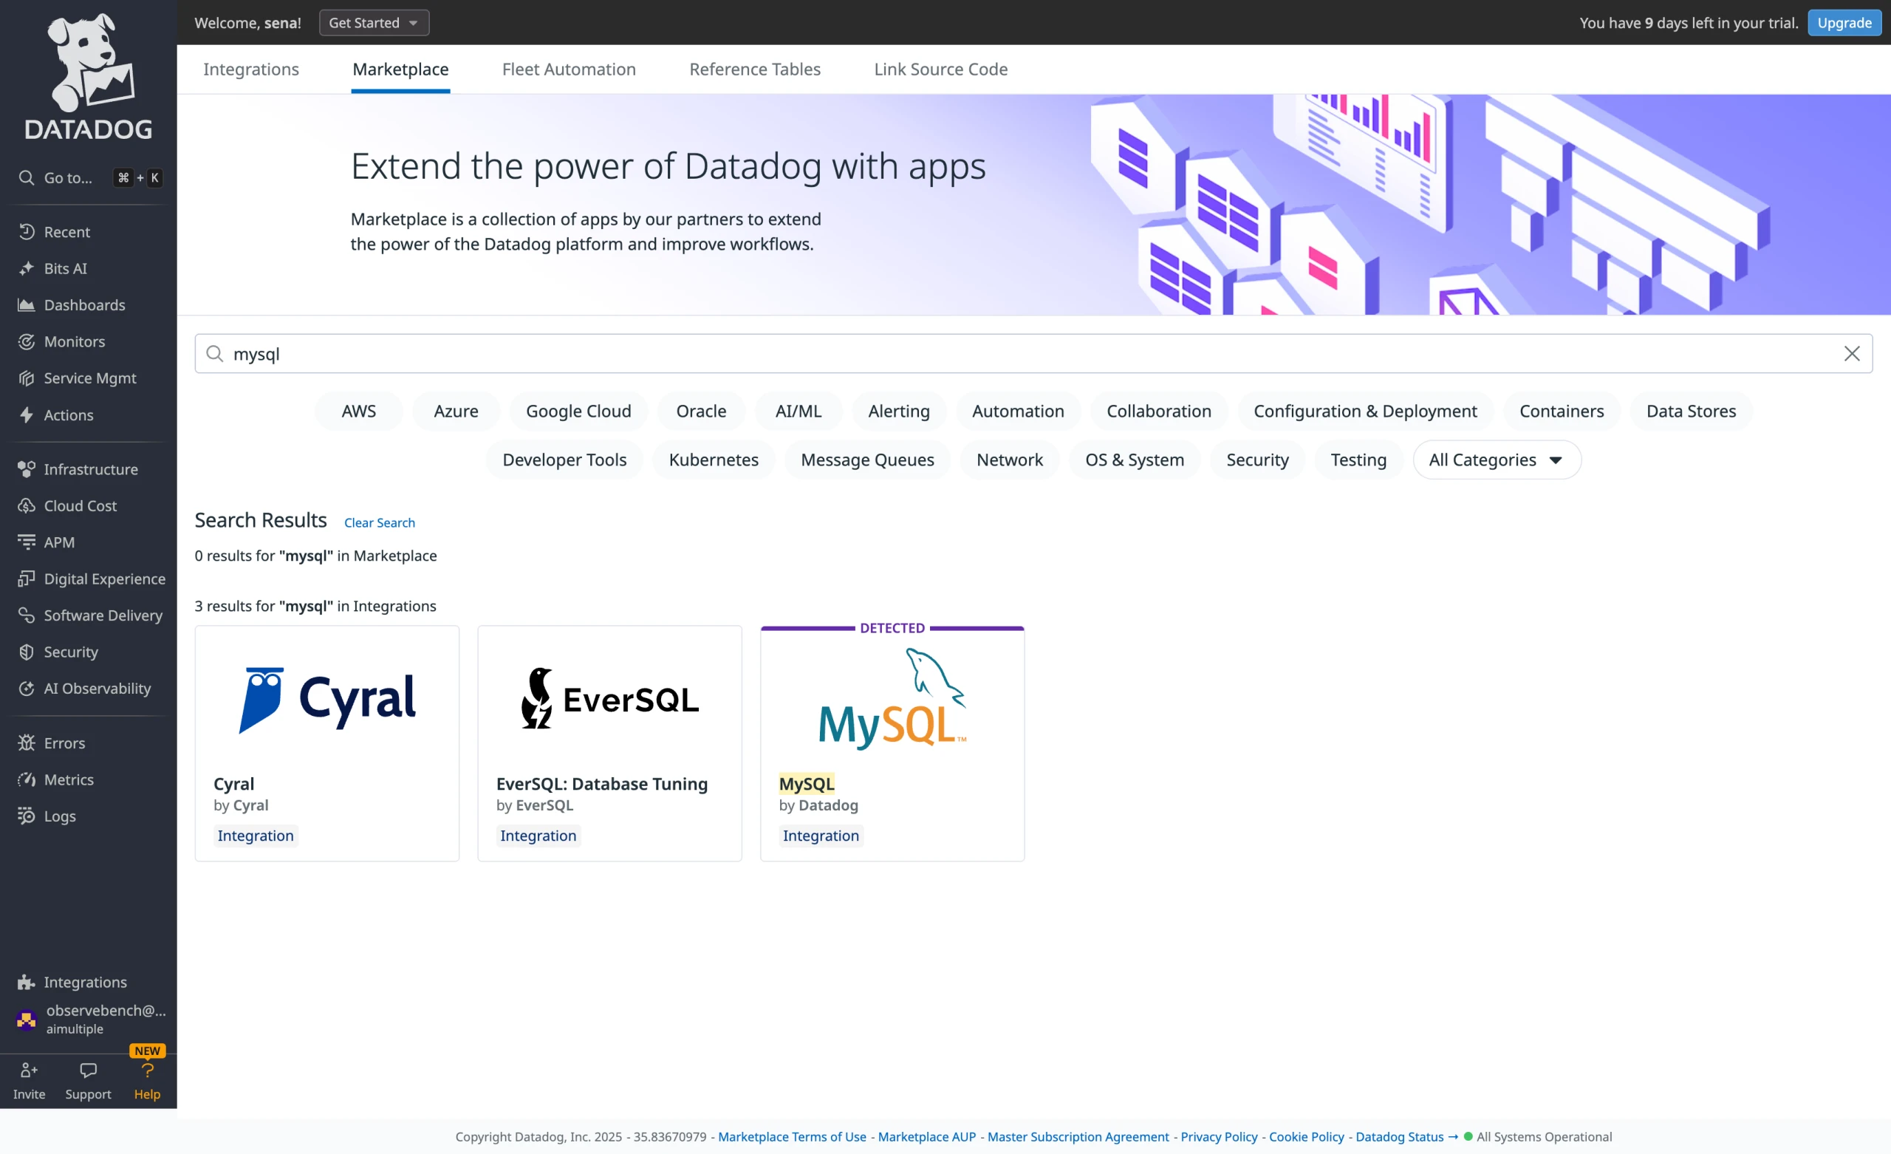Click into the mysql search field

(x=1033, y=353)
